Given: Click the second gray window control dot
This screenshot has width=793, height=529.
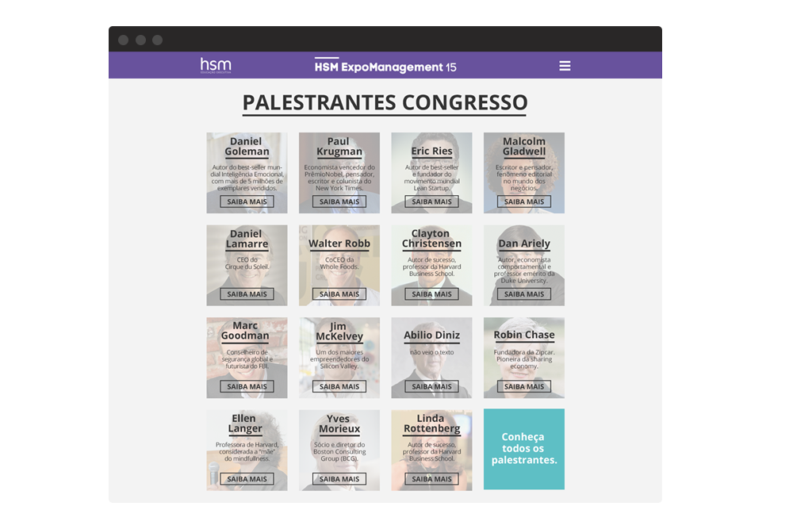Looking at the screenshot, I should point(140,40).
